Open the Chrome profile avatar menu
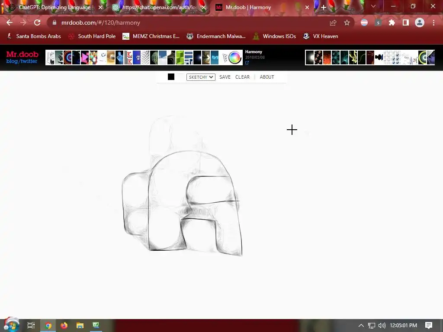 coord(420,22)
